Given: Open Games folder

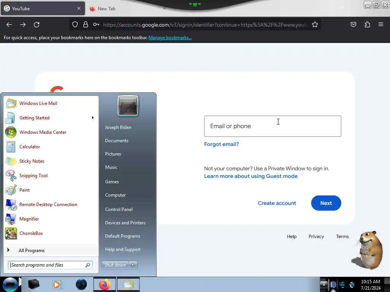Looking at the screenshot, I should 112,181.
